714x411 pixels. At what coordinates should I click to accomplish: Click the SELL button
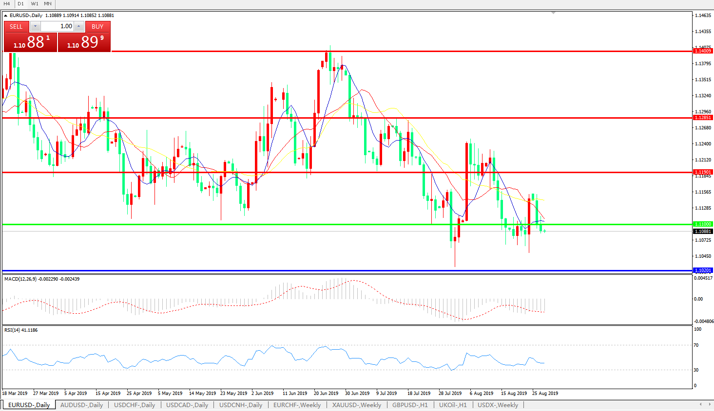16,27
